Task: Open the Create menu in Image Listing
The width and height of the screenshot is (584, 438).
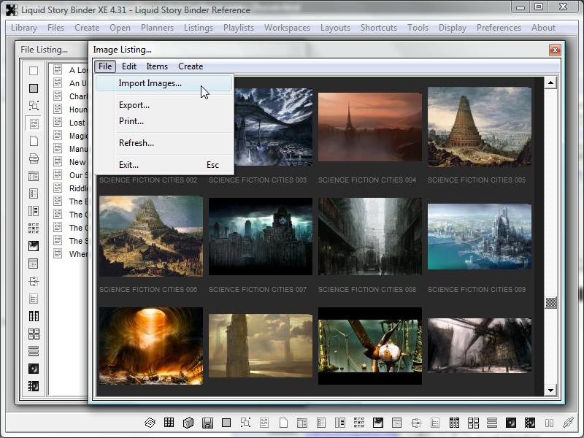Action: tap(191, 66)
